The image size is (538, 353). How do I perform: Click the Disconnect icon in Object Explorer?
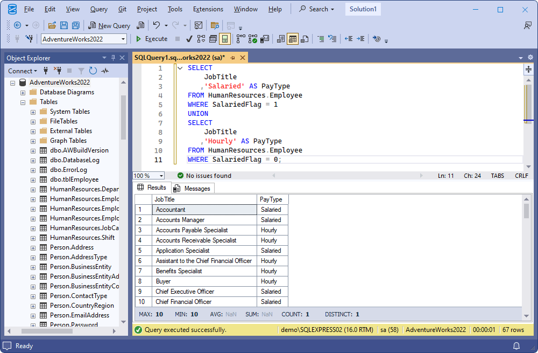pos(58,71)
